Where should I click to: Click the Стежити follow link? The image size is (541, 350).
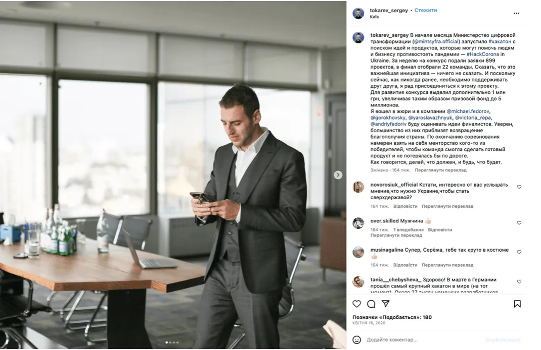tap(426, 10)
